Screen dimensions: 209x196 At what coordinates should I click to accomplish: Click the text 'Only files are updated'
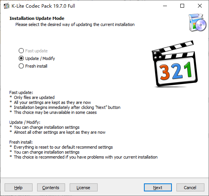[34, 97]
